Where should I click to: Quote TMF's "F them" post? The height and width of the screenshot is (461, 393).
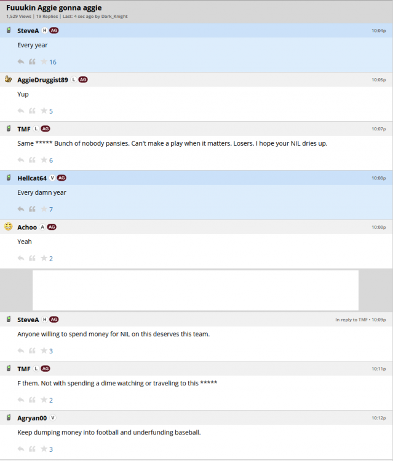pos(32,400)
